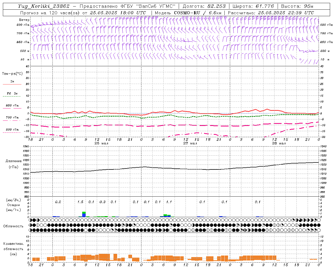334x267 pixels.
Task: Click the longitude value 82.253
Action: pos(217,6)
